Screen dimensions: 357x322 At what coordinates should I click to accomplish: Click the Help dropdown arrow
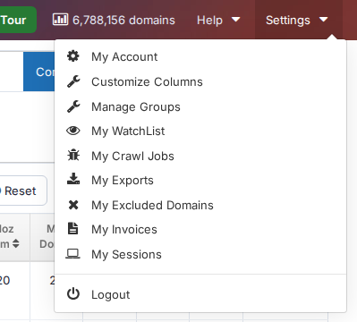click(235, 20)
